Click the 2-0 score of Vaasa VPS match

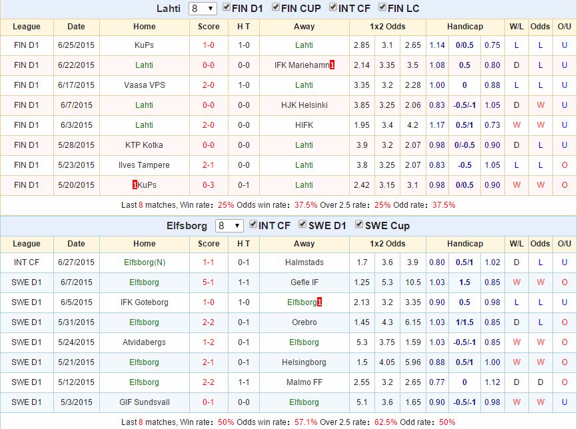point(209,85)
